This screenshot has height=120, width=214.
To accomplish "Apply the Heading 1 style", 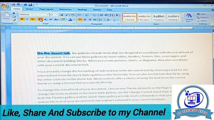I will (159, 18).
